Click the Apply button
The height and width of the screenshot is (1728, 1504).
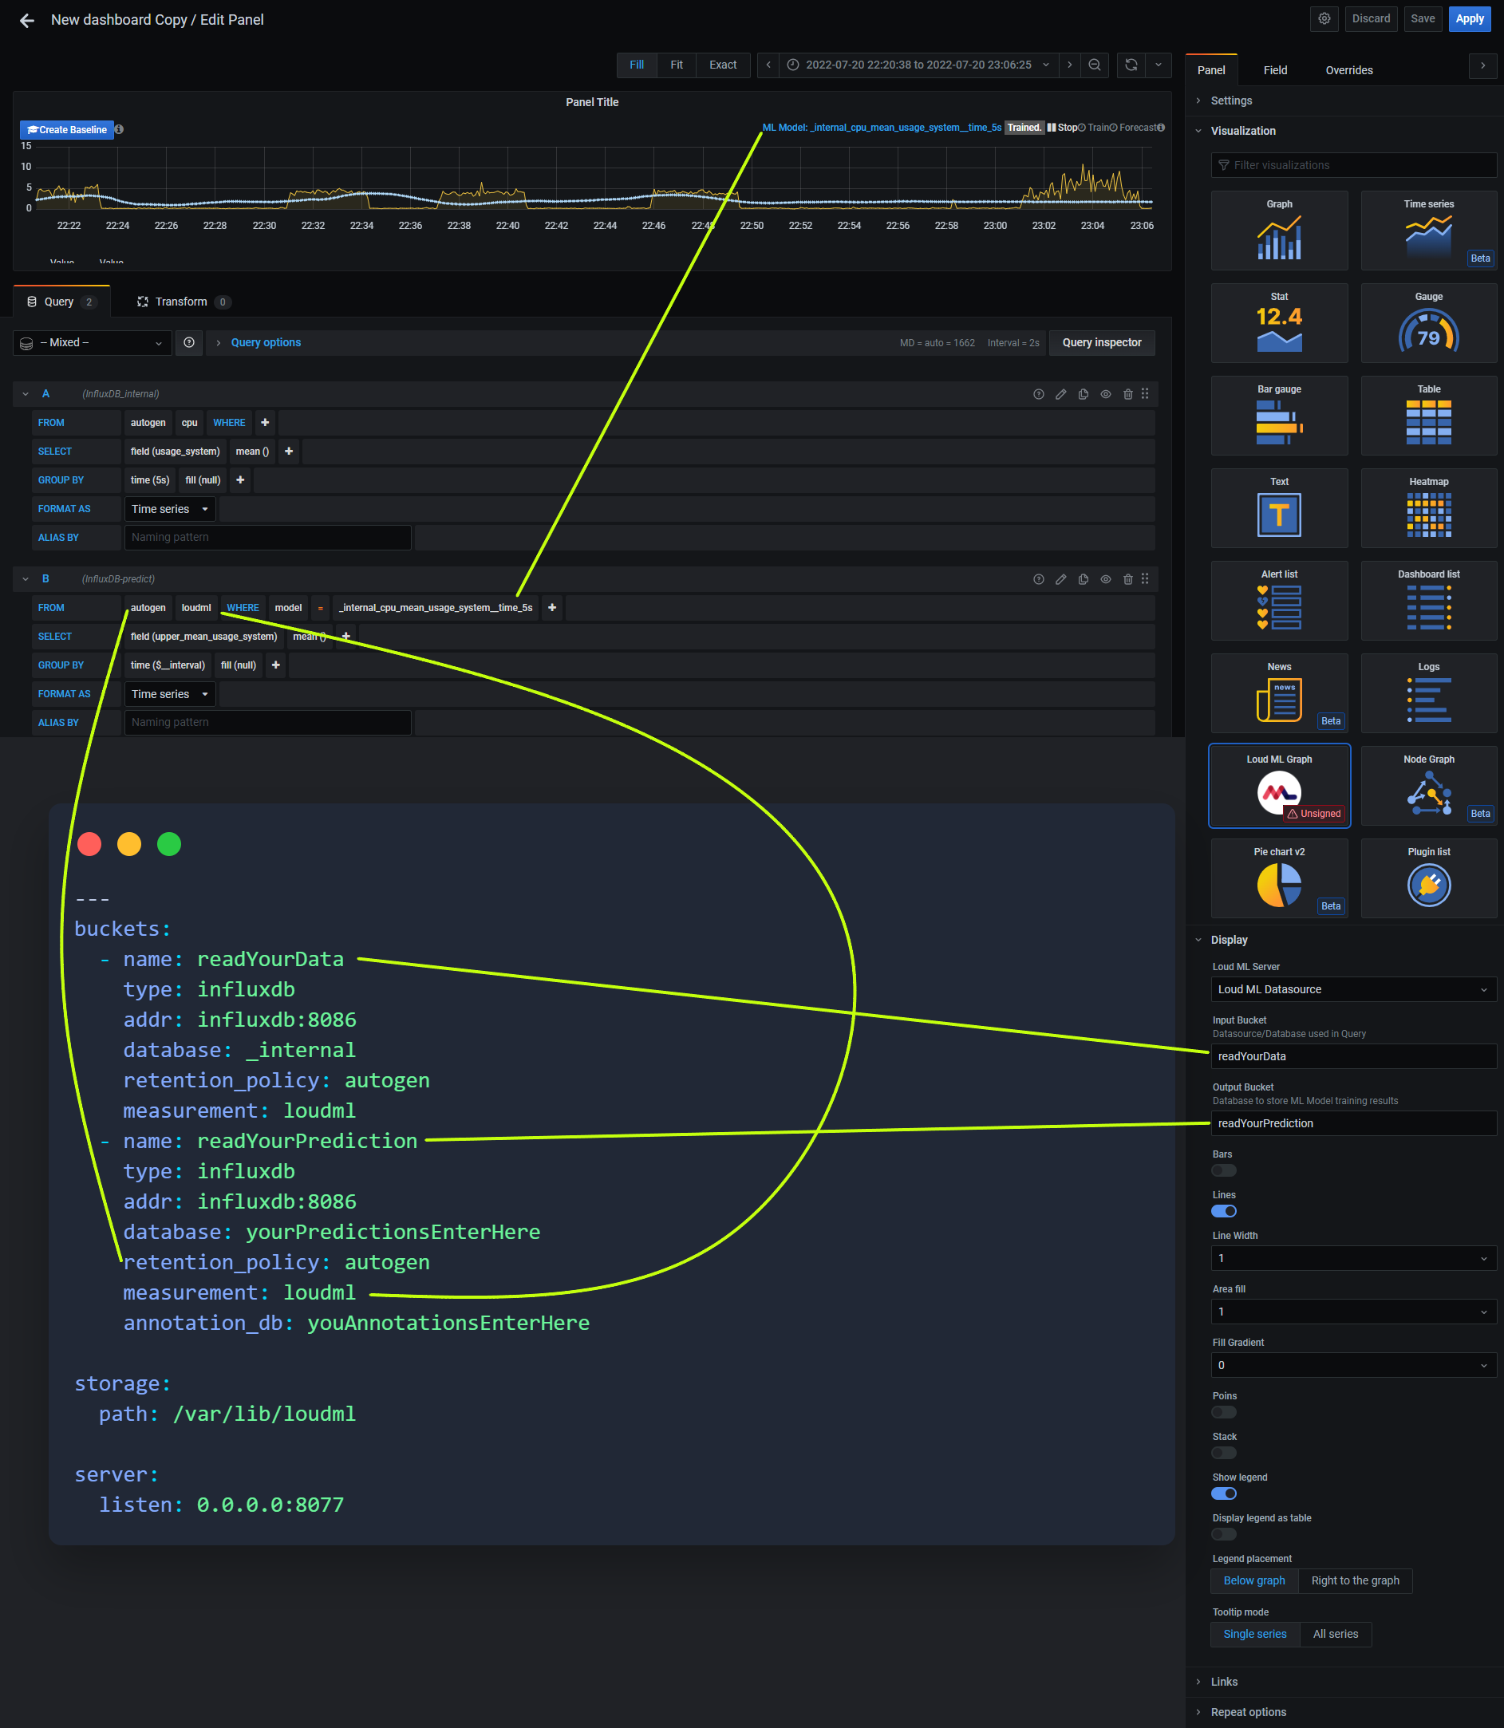[x=1469, y=18]
